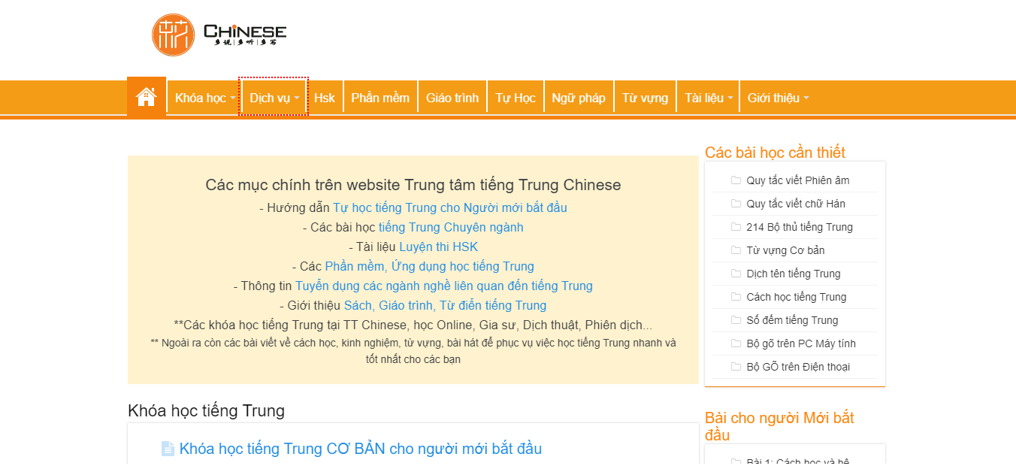Open Số đếm tiếng Trung lesson
1016x469 pixels.
(x=792, y=320)
